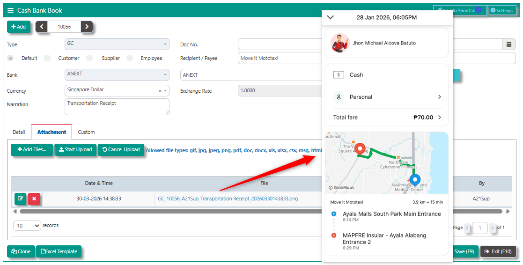Click the Add Files button
Image resolution: width=523 pixels, height=265 pixels.
pos(32,149)
